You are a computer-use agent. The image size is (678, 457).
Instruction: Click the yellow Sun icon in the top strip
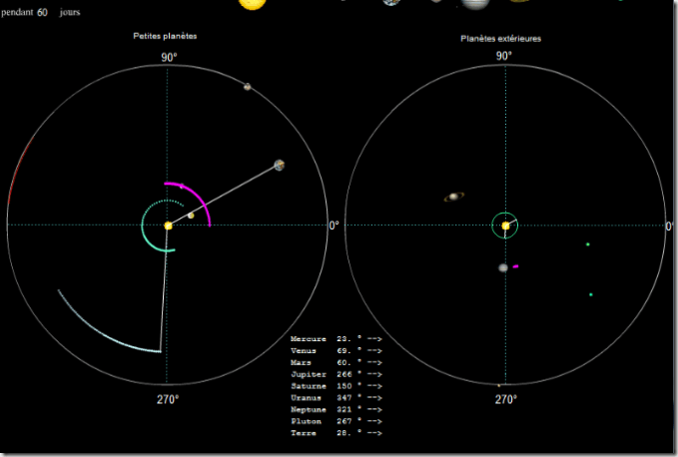253,3
